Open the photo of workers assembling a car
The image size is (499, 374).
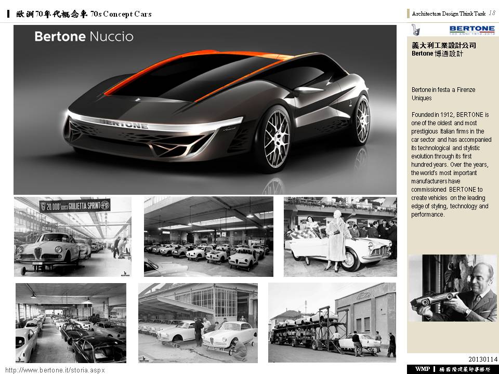[x=198, y=323]
